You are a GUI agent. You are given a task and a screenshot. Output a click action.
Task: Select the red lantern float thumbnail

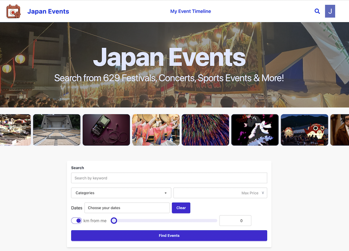coord(304,130)
